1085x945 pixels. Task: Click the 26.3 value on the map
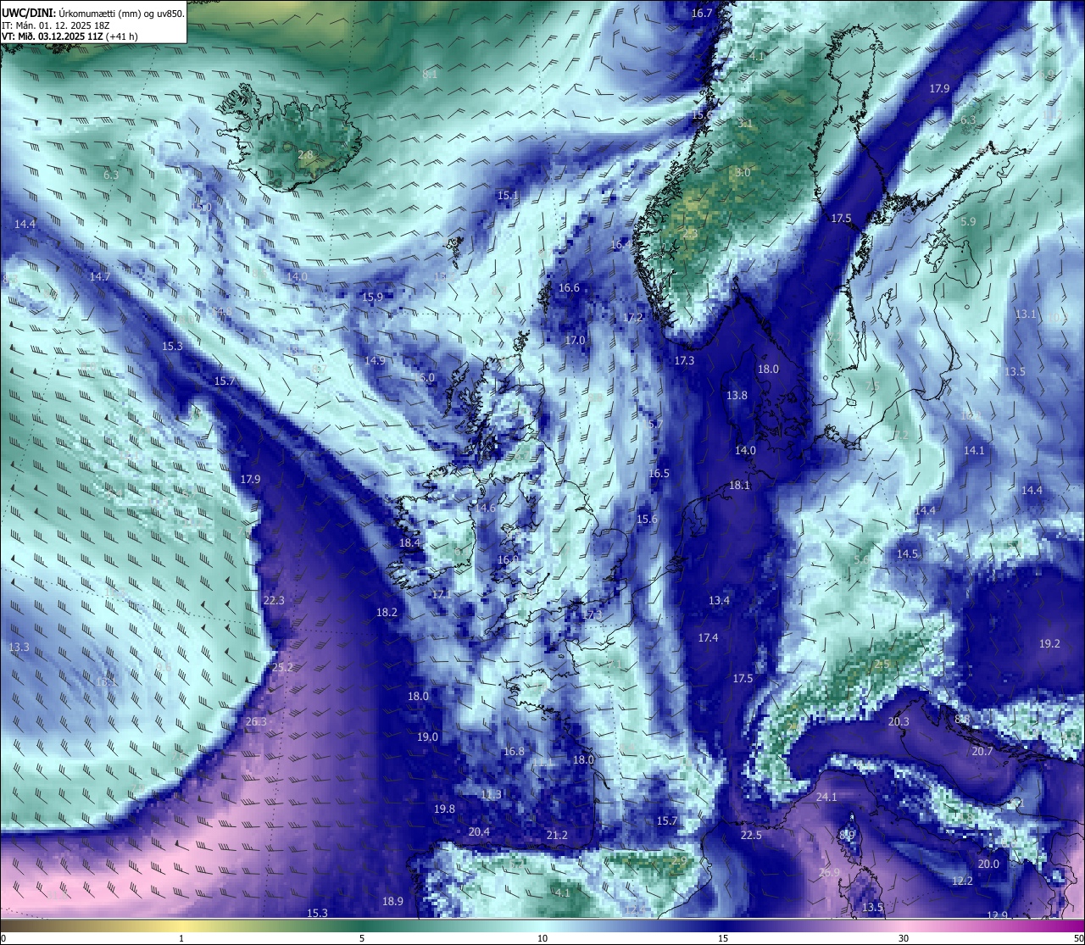[x=256, y=722]
